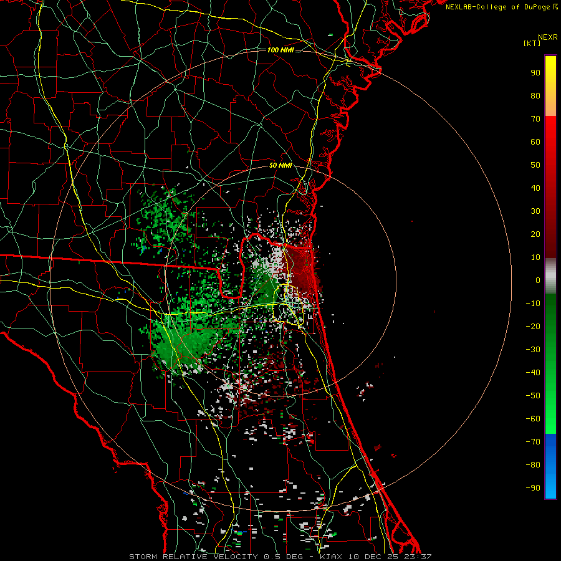The height and width of the screenshot is (561, 561).
Task: Click the 23:37 timestamp text
Action: pos(418,557)
